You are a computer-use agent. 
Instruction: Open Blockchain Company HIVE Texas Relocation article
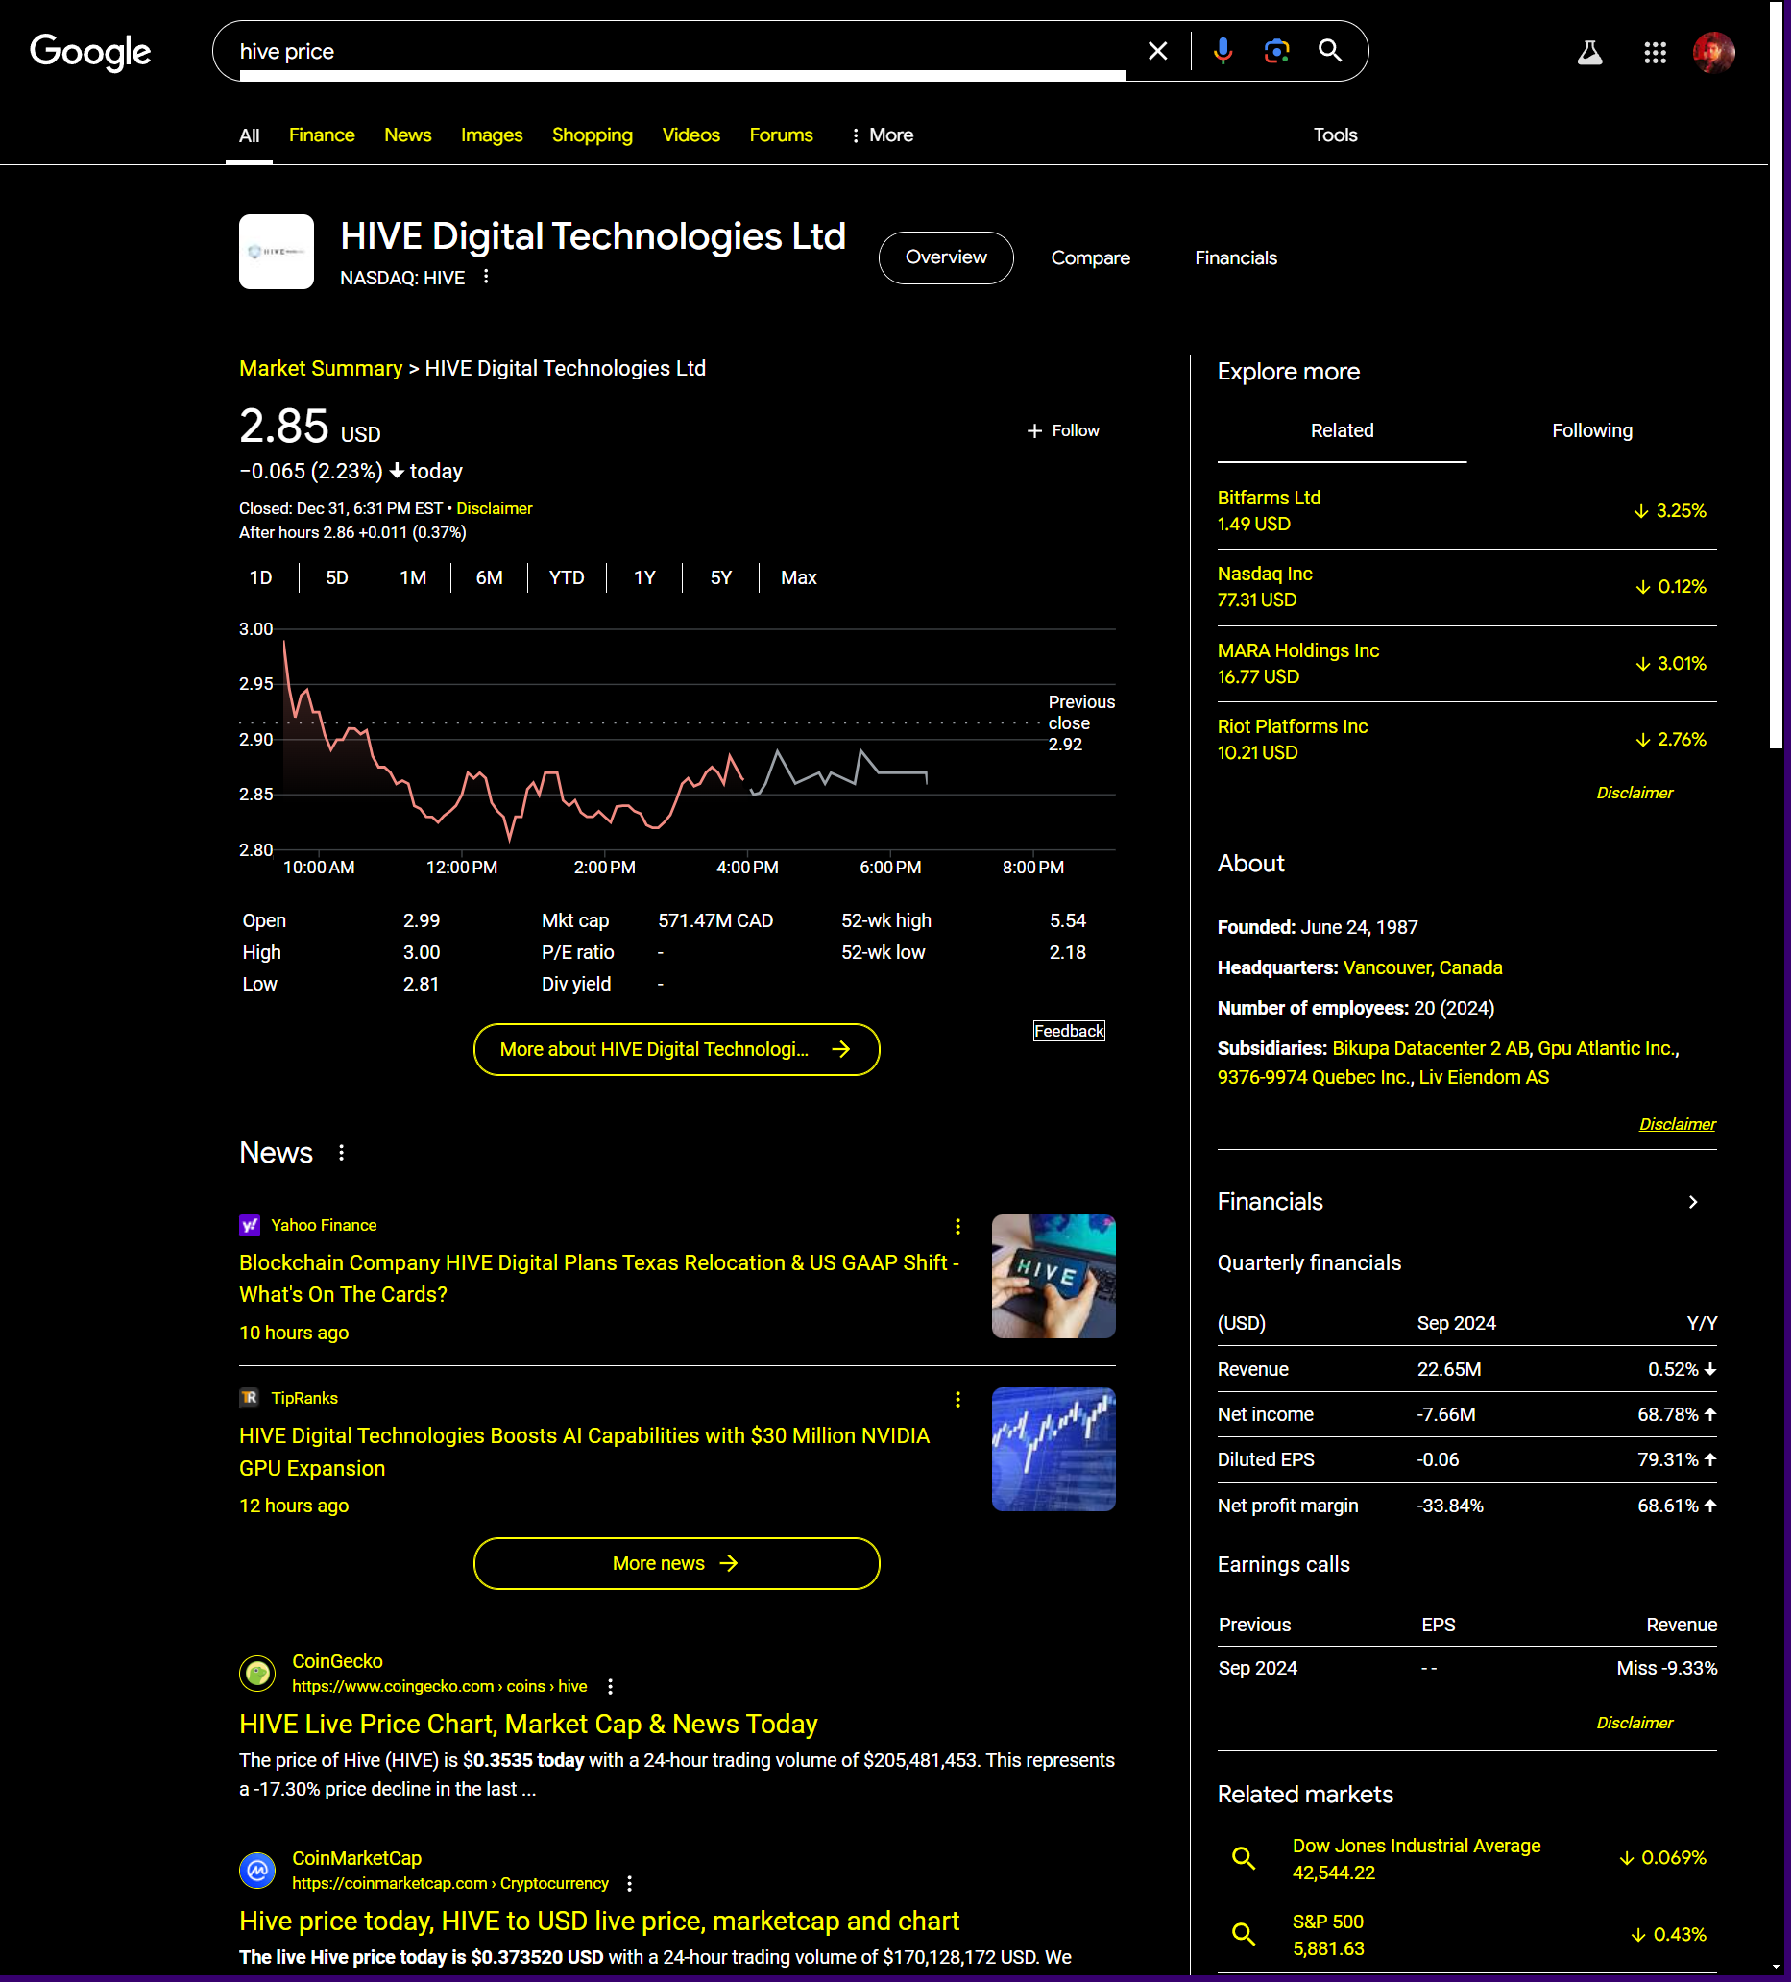[598, 1279]
